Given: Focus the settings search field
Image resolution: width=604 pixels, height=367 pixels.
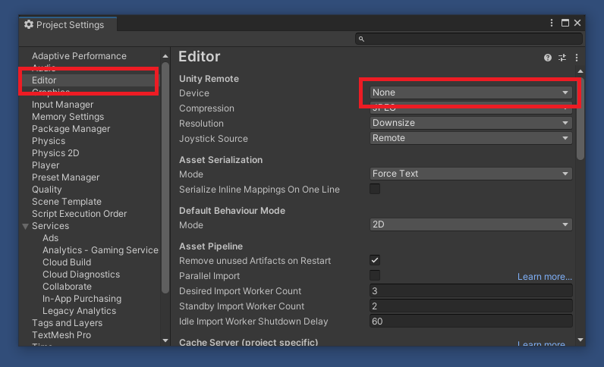Looking at the screenshot, I should click(x=468, y=39).
